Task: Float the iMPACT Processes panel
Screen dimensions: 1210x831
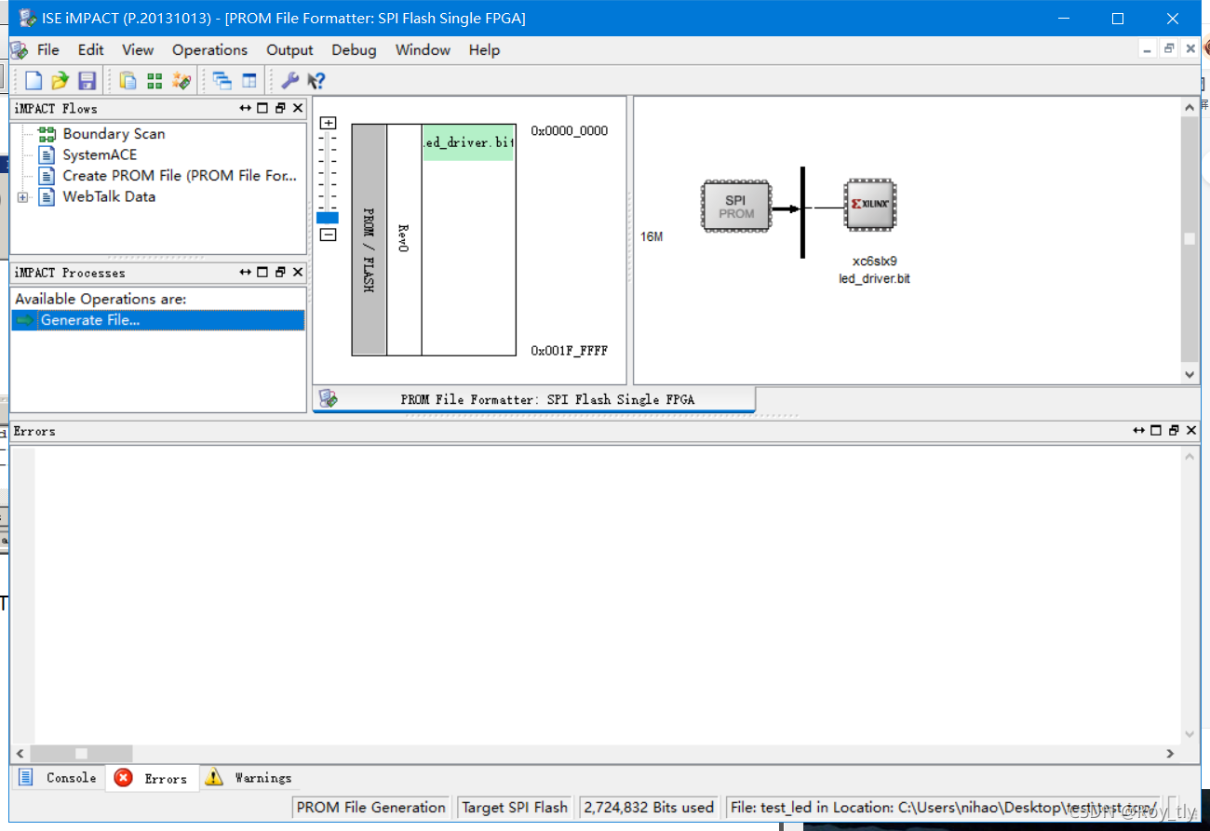Action: point(280,272)
